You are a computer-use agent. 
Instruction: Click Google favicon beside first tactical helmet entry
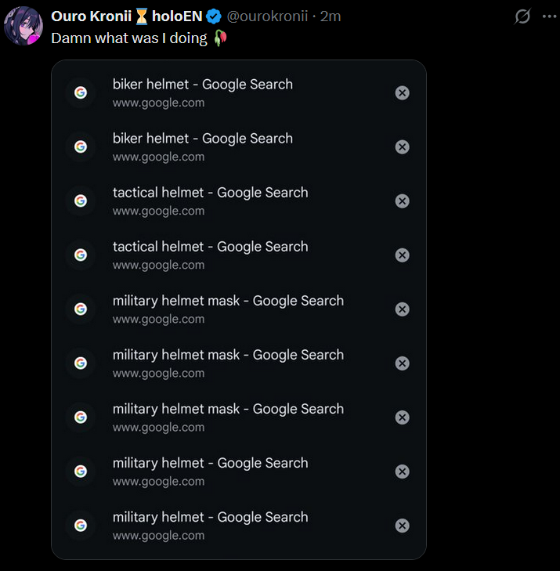pyautogui.click(x=80, y=201)
